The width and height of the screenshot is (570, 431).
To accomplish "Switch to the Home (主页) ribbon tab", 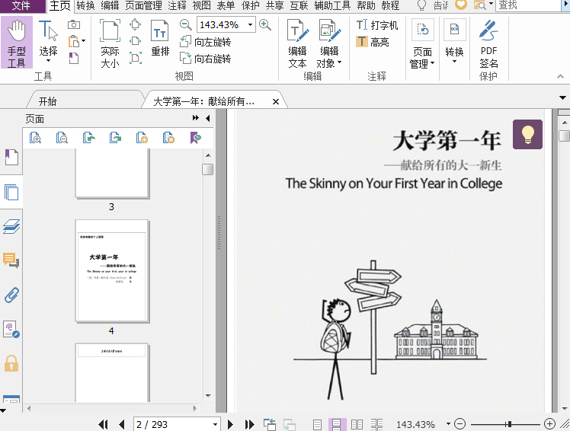I will (x=60, y=5).
